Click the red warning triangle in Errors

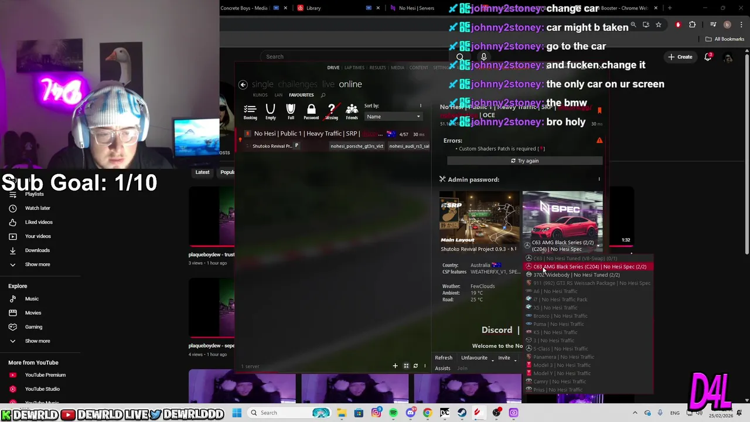click(599, 141)
